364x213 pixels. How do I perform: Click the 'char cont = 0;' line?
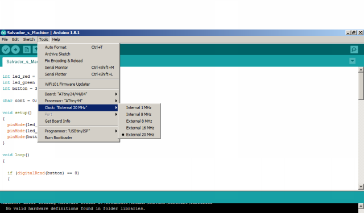coord(19,101)
